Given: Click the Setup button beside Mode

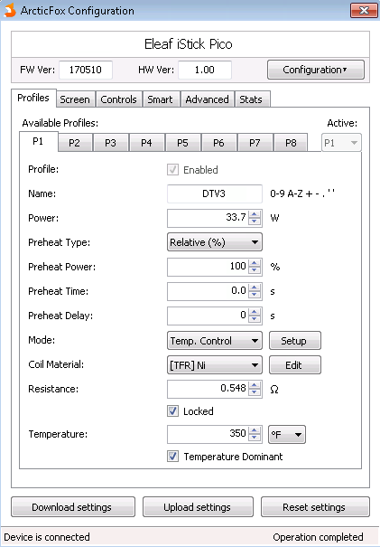Looking at the screenshot, I should point(294,341).
